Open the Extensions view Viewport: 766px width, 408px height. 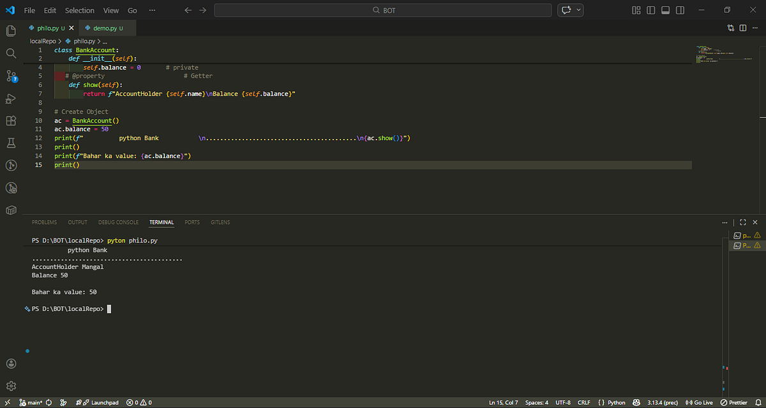[x=11, y=120]
